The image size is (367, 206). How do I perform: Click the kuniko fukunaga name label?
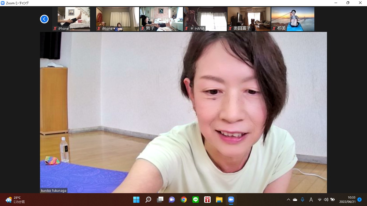[54, 191]
